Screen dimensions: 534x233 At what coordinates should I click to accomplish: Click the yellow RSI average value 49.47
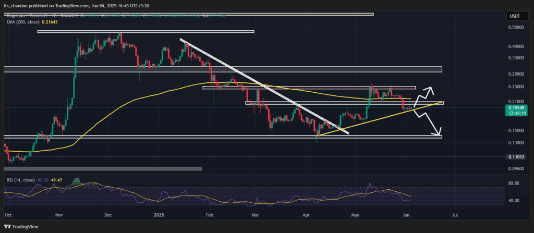[55, 180]
